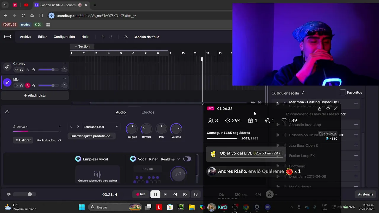Disarm recording on the Mic track
379x213 pixels.
(28, 85)
